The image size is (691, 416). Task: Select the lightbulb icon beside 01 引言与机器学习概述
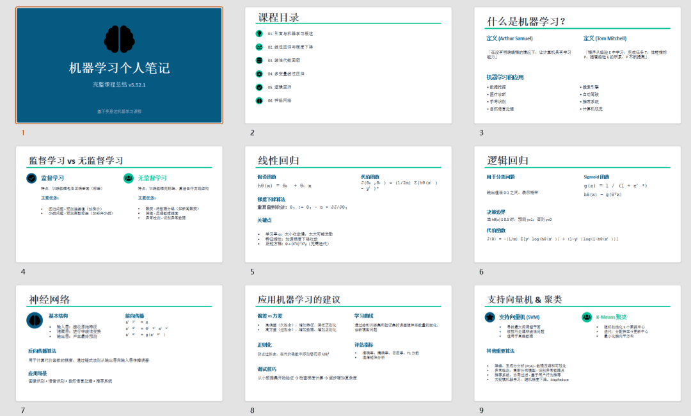point(258,34)
